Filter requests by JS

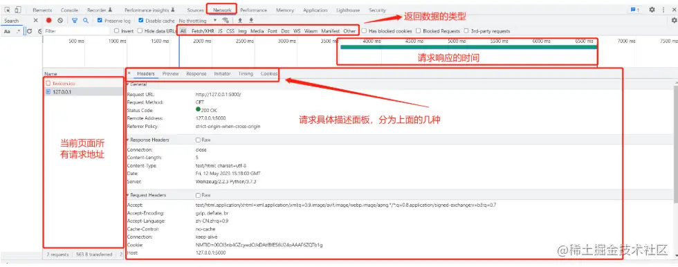pyautogui.click(x=220, y=31)
